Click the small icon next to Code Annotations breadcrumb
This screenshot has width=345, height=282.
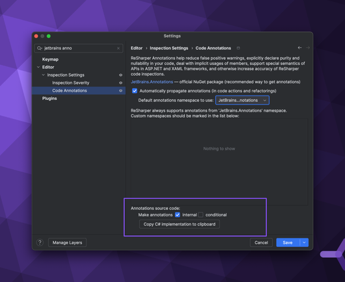click(x=238, y=48)
